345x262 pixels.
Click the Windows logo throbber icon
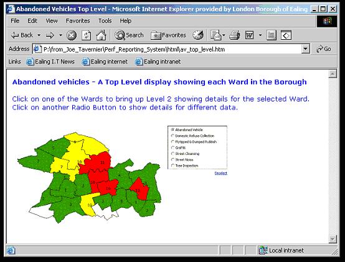pos(327,21)
